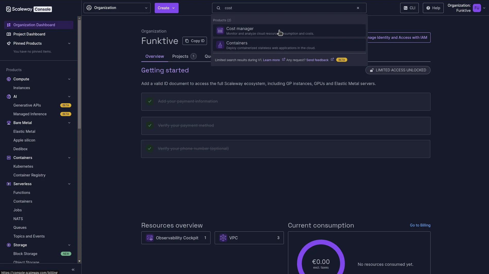Open Managed Inference in sidebar
Screen dimensions: 489x274
click(x=30, y=114)
